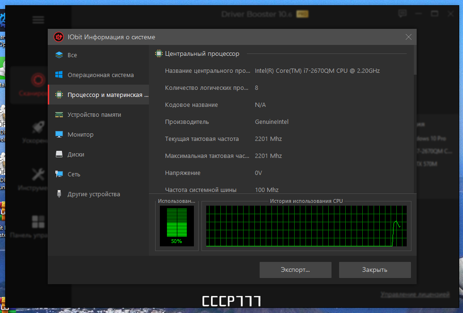The height and width of the screenshot is (313, 463).
Task: Open Driver Booster hamburger menu behind the dialog
Action: pyautogui.click(x=38, y=20)
